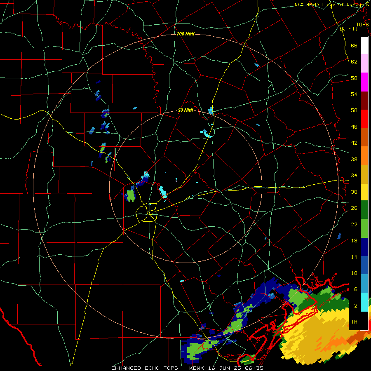Click the 50 NMI range ring label
The width and height of the screenshot is (371, 371).
click(x=185, y=110)
